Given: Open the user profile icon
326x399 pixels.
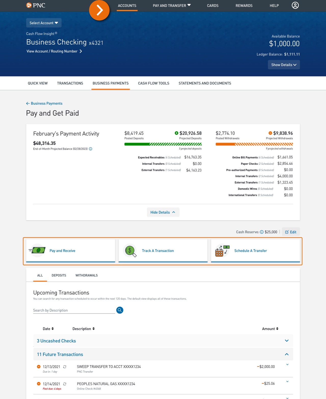Looking at the screenshot, I should 295,5.
